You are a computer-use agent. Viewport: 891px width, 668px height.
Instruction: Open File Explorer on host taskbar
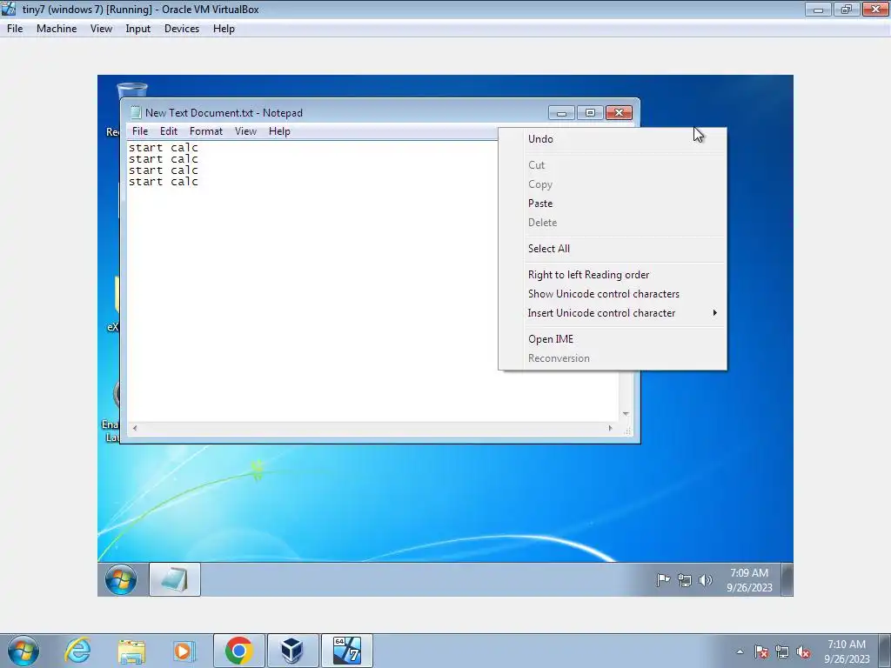tap(132, 651)
